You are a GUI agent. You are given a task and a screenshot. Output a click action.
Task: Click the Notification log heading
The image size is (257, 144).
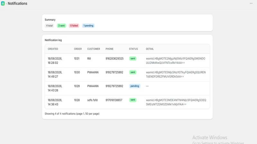coord(53,40)
